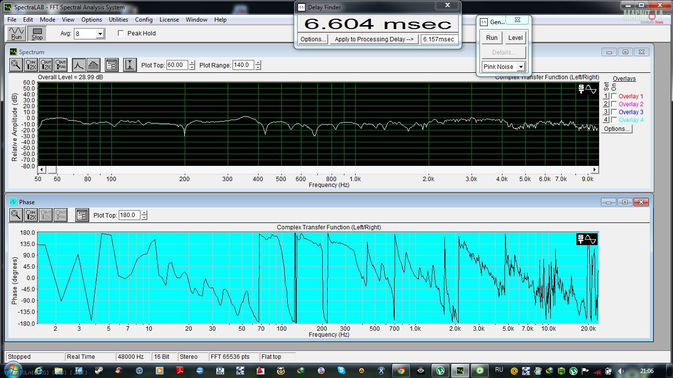Switch Spectrum to line graph display
The image size is (673, 378).
pos(79,64)
